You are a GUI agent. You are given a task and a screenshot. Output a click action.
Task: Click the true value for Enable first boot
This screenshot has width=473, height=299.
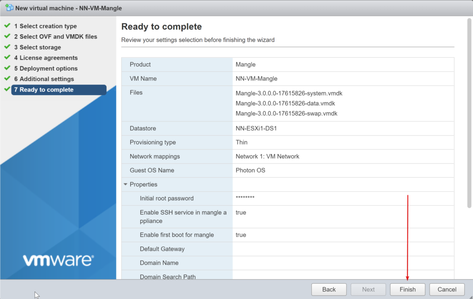[241, 235]
